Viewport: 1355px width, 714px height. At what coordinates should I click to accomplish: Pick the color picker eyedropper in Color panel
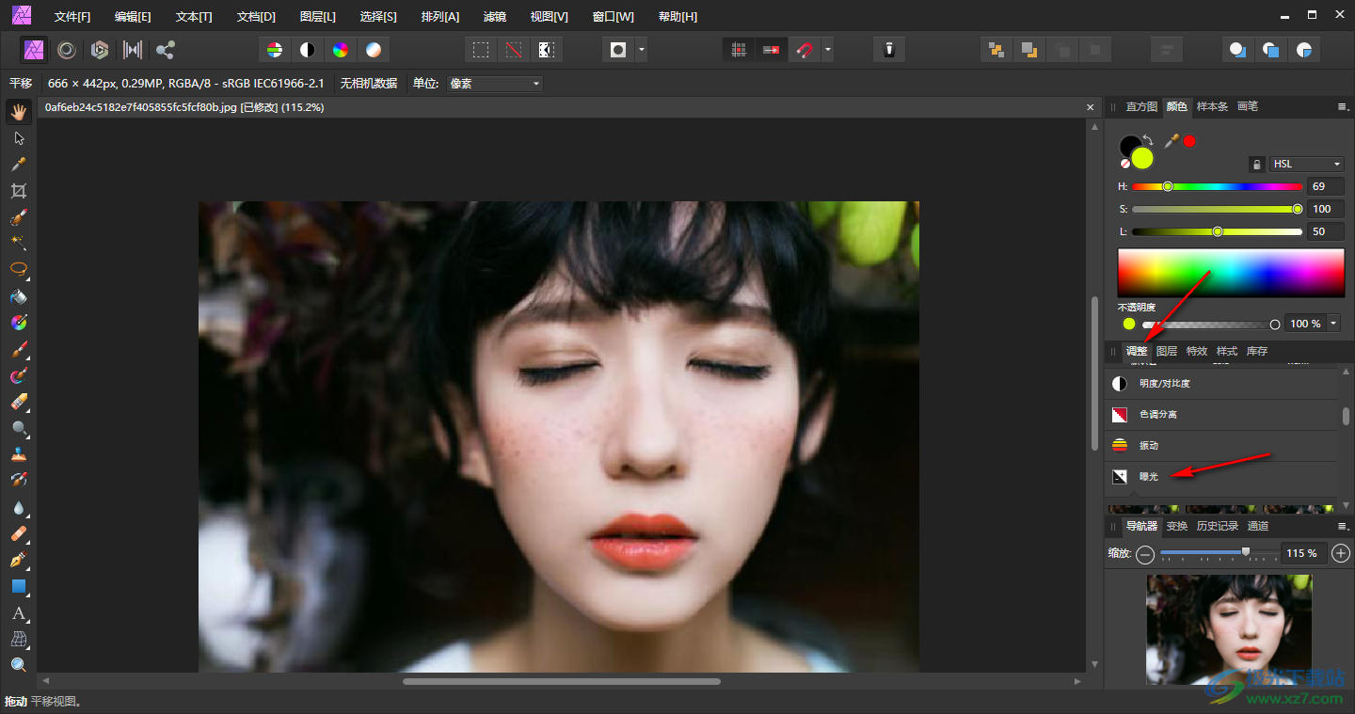[1172, 141]
